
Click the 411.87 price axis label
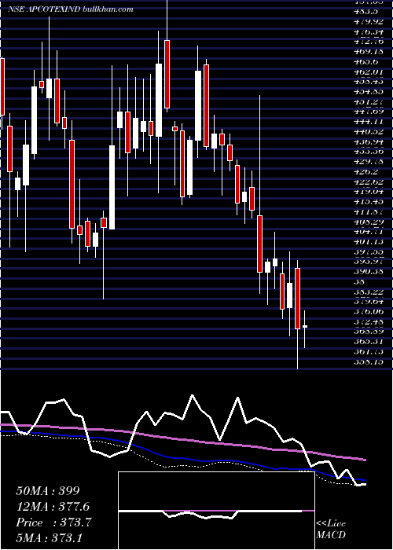368,212
